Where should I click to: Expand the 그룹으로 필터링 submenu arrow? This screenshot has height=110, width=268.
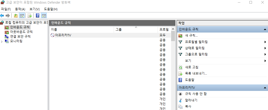(x=265, y=54)
